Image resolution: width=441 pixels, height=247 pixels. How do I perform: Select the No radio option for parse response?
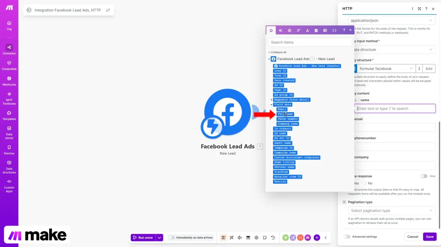click(364, 183)
